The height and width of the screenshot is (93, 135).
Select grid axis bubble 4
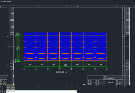point(60,69)
